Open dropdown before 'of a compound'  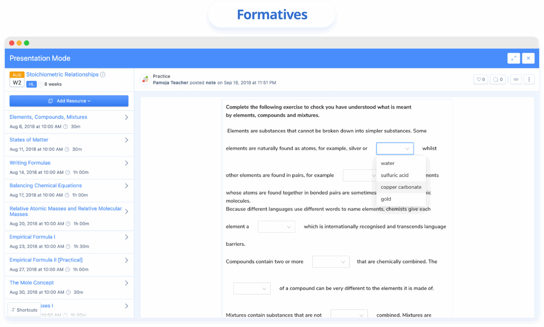252,288
